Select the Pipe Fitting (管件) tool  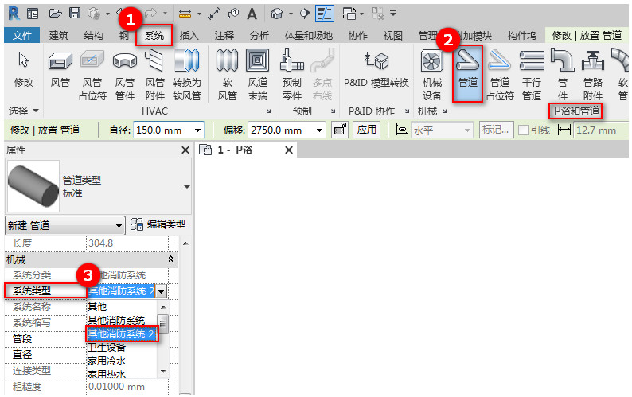tap(563, 75)
